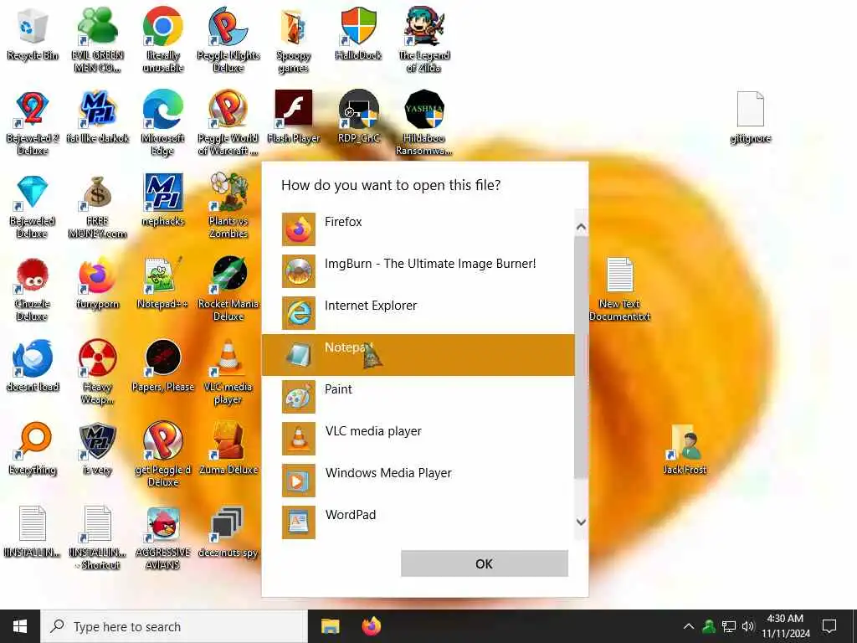Open the notification Action Center
Image resolution: width=857 pixels, height=643 pixels.
coord(829,626)
